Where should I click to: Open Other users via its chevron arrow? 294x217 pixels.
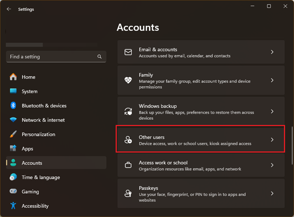272,140
